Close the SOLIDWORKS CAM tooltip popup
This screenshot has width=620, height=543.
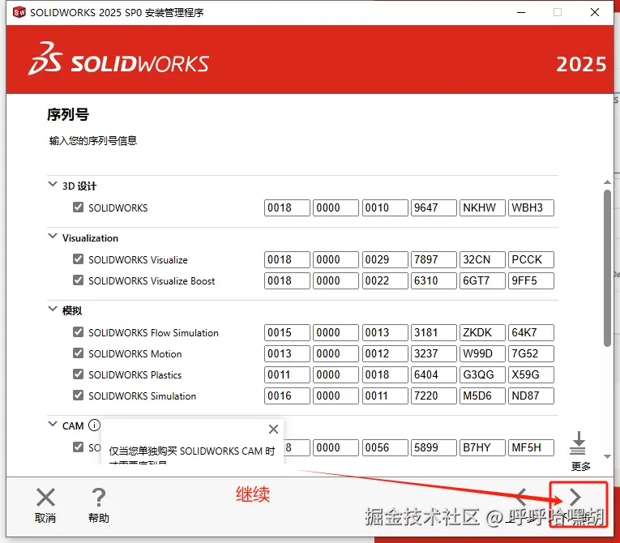(x=273, y=429)
